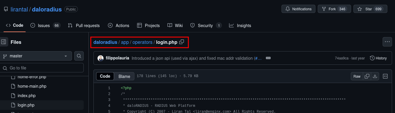Open the Pull requests tab

coord(84,25)
